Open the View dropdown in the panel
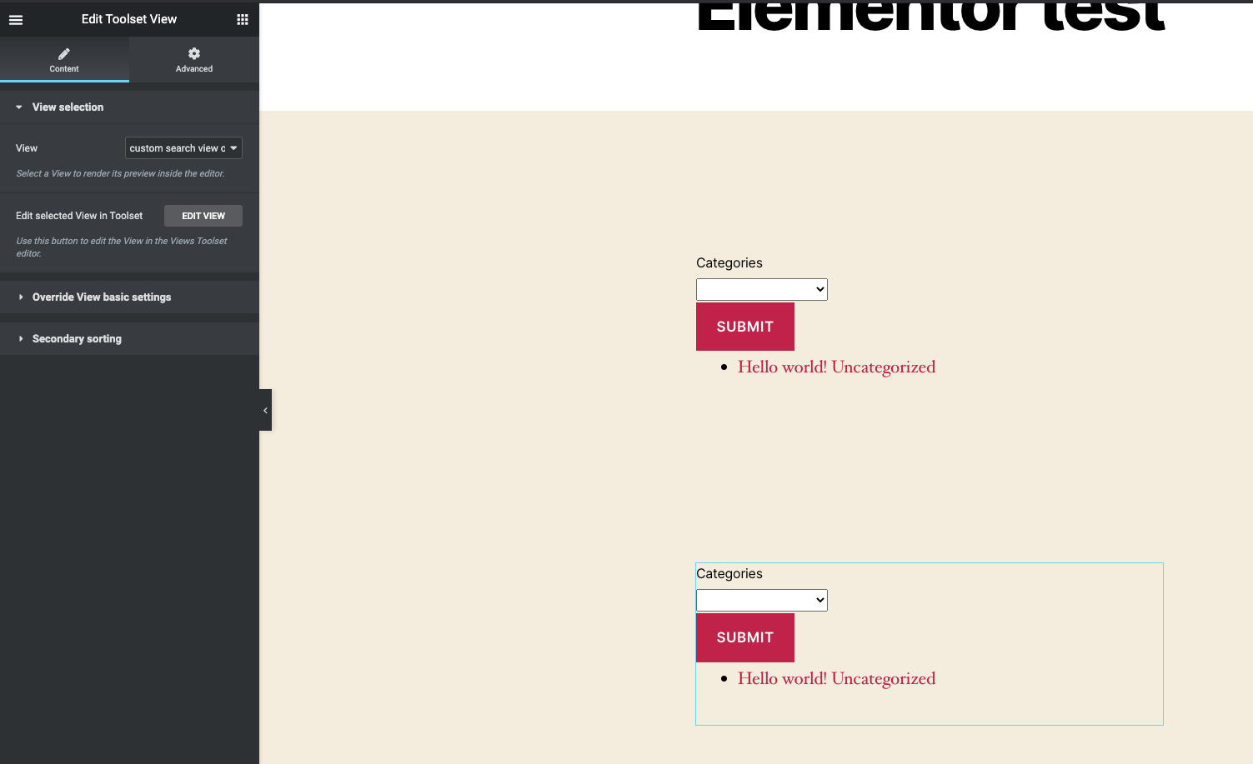This screenshot has height=764, width=1253. [183, 148]
